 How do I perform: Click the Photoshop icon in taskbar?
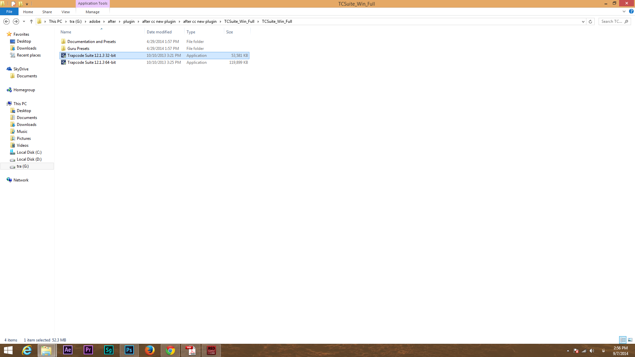(129, 350)
